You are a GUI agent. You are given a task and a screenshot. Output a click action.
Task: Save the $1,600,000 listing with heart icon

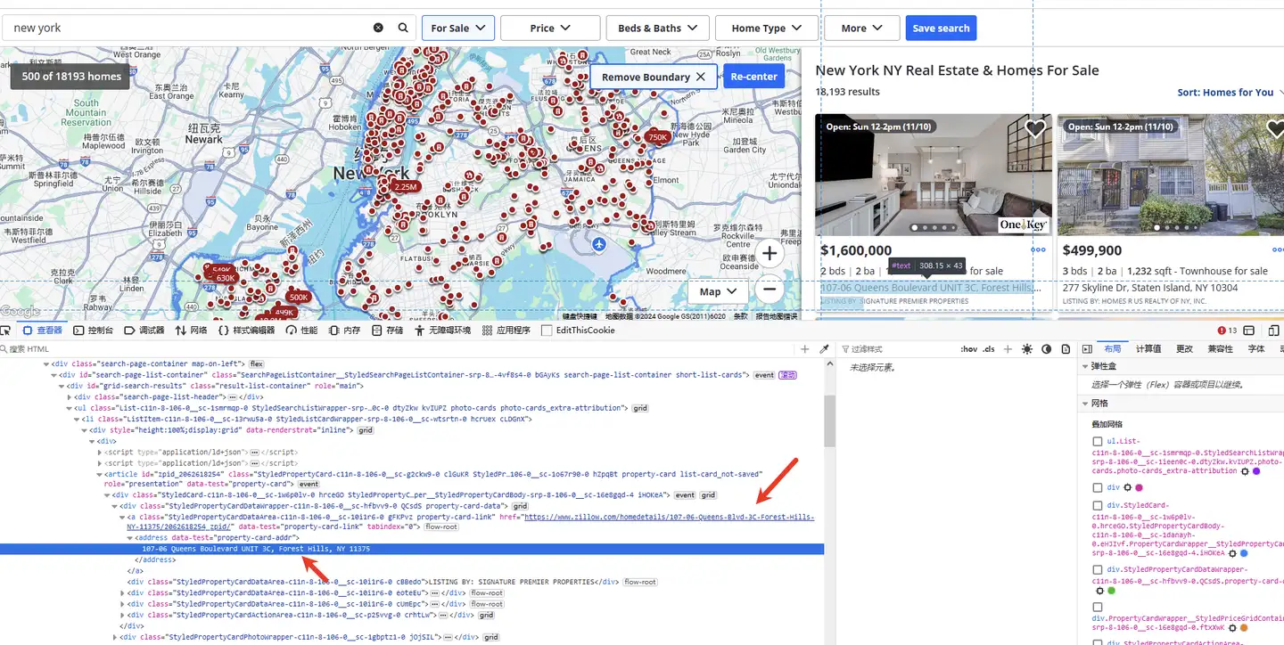pos(1035,129)
